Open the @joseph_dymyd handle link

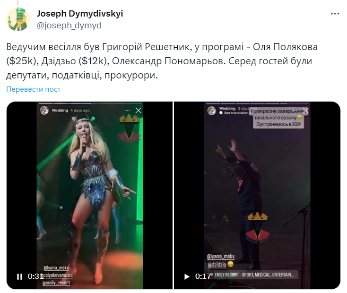click(x=69, y=26)
